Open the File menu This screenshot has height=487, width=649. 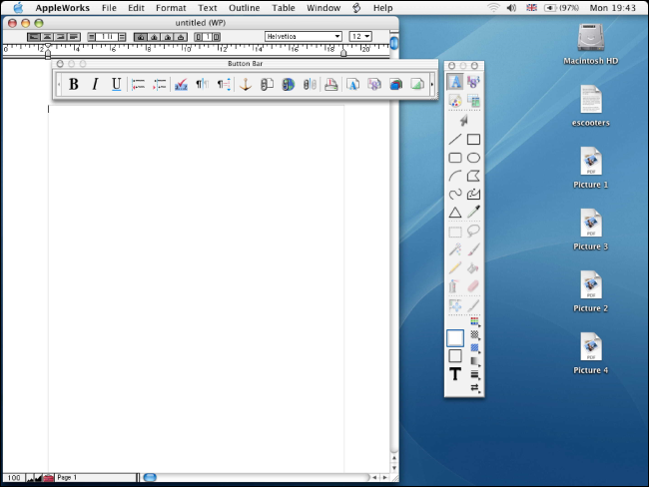tap(109, 8)
